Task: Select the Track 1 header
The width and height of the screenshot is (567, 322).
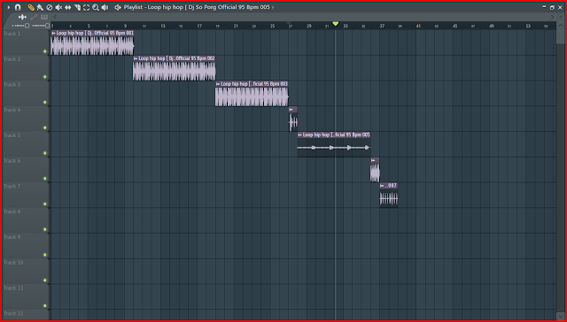Action: [26, 42]
